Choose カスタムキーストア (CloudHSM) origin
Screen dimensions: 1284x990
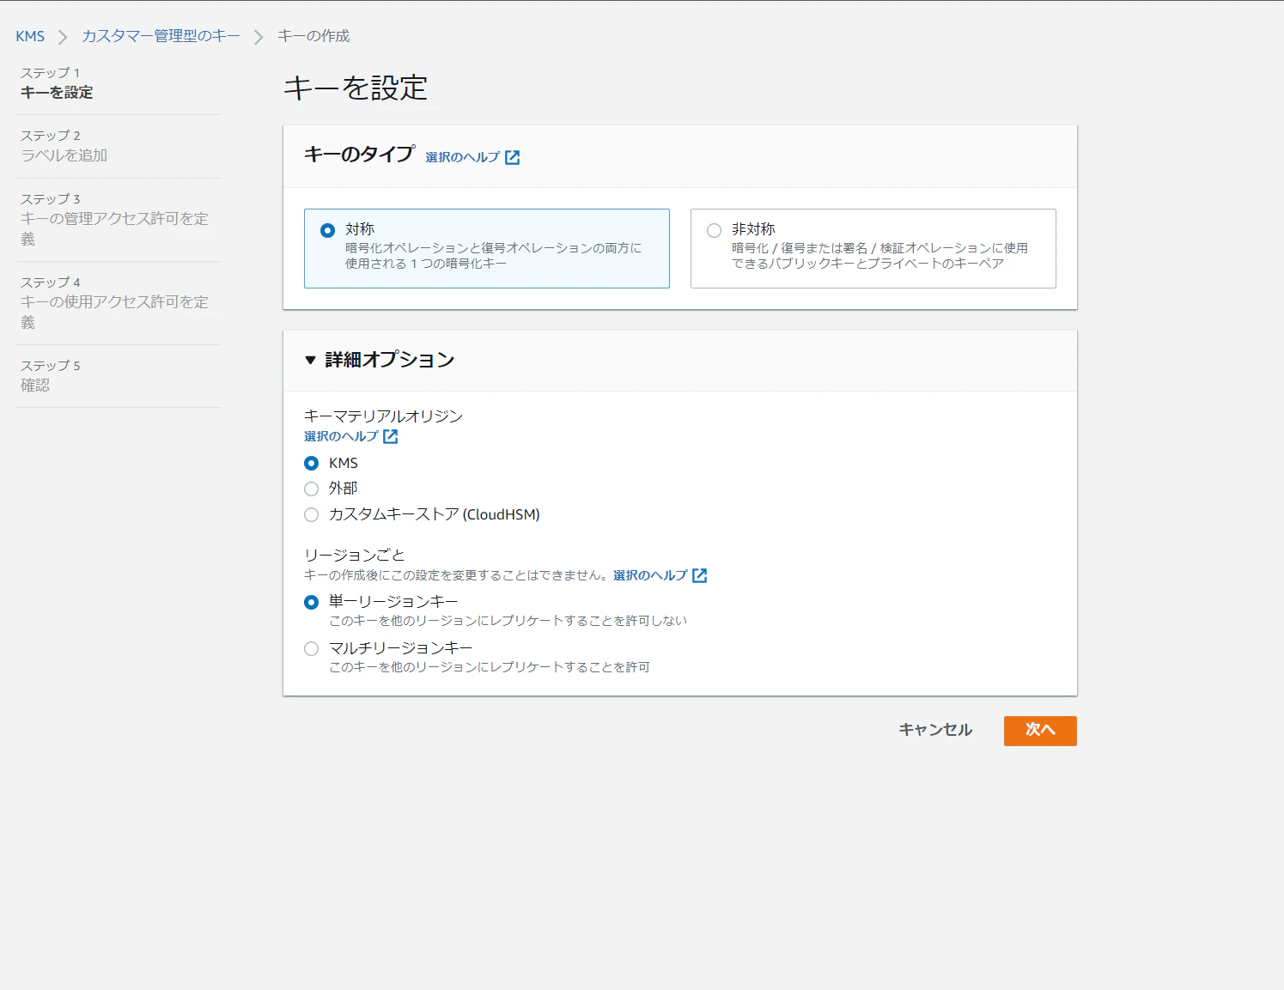point(312,514)
